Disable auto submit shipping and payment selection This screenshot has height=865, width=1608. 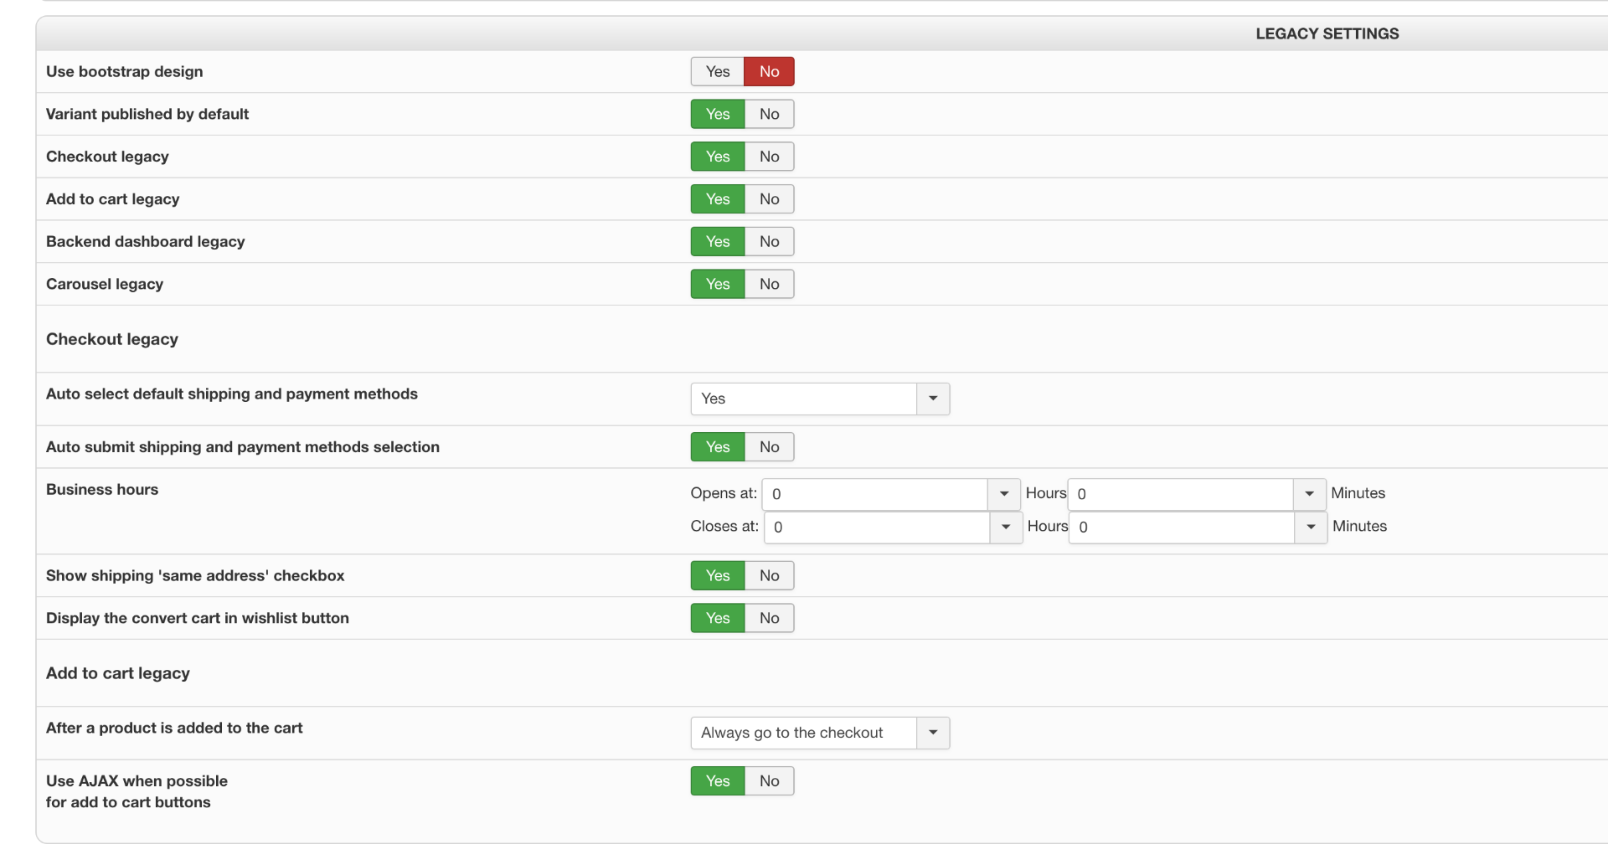coord(769,447)
